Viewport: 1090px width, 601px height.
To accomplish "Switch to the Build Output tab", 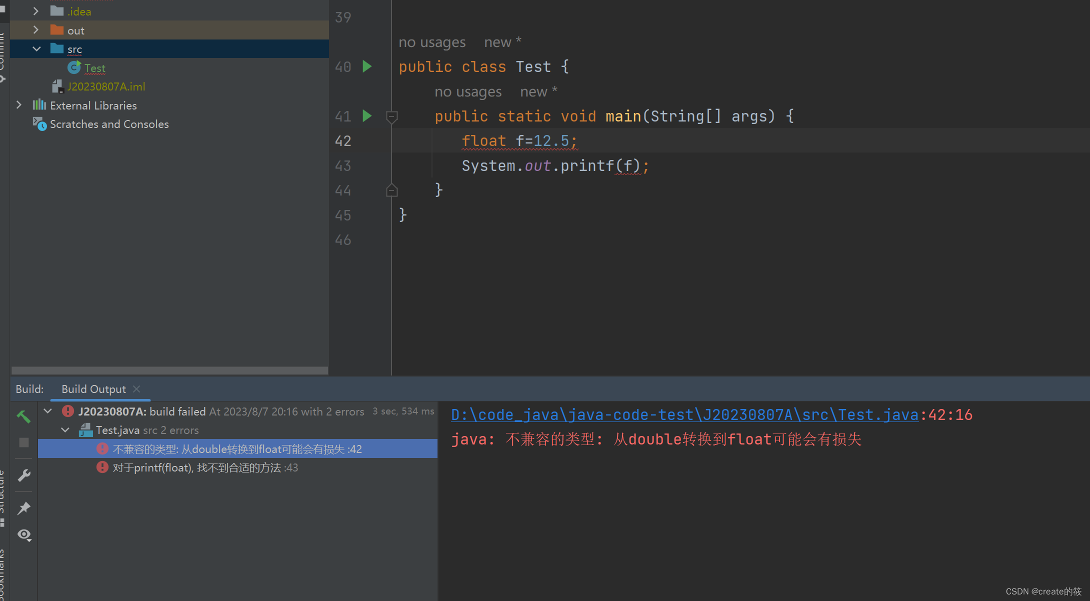I will pyautogui.click(x=93, y=389).
